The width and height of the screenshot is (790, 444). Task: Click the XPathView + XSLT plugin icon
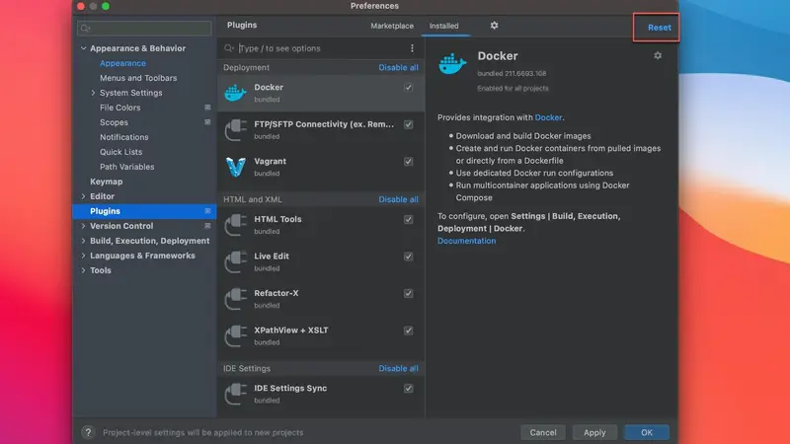[235, 335]
